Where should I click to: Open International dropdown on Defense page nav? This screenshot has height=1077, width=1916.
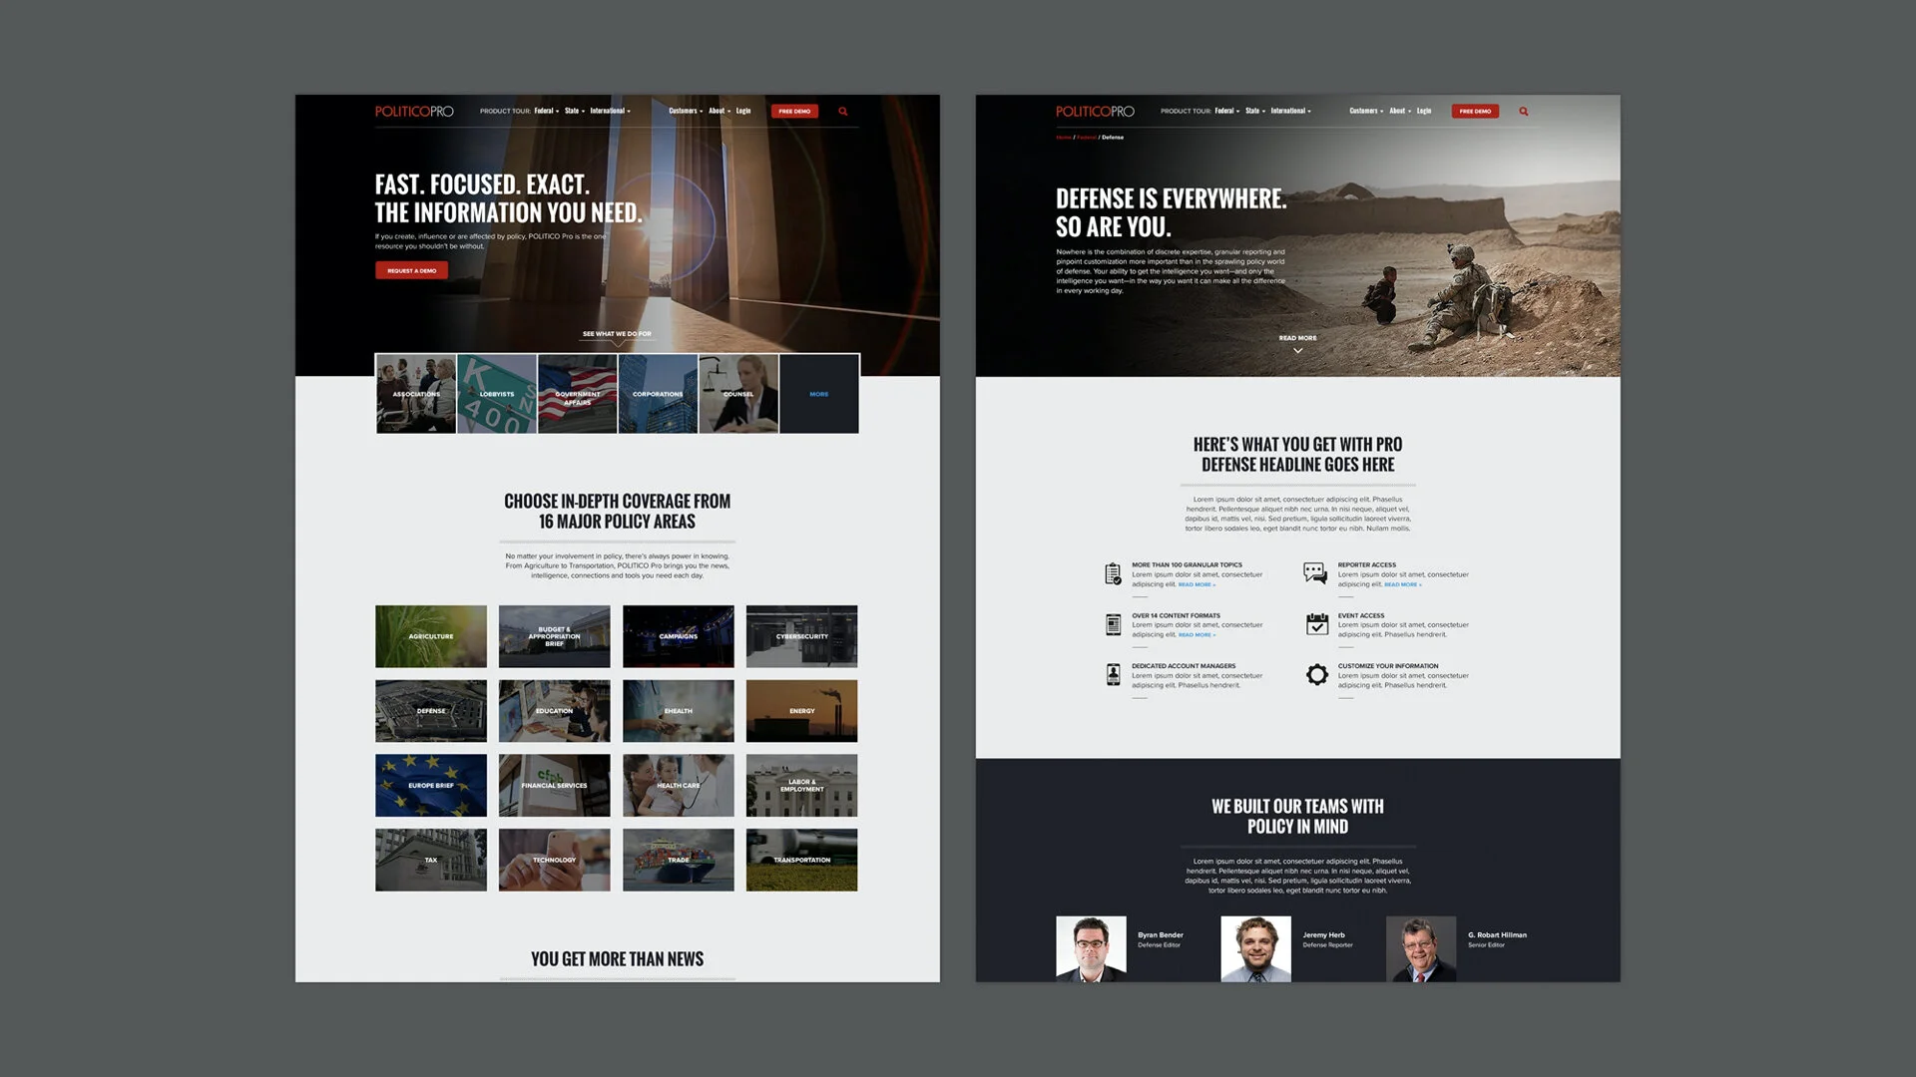1290,111
